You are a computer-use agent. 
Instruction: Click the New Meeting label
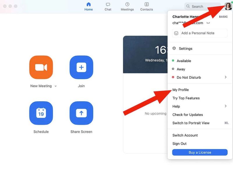tap(41, 86)
